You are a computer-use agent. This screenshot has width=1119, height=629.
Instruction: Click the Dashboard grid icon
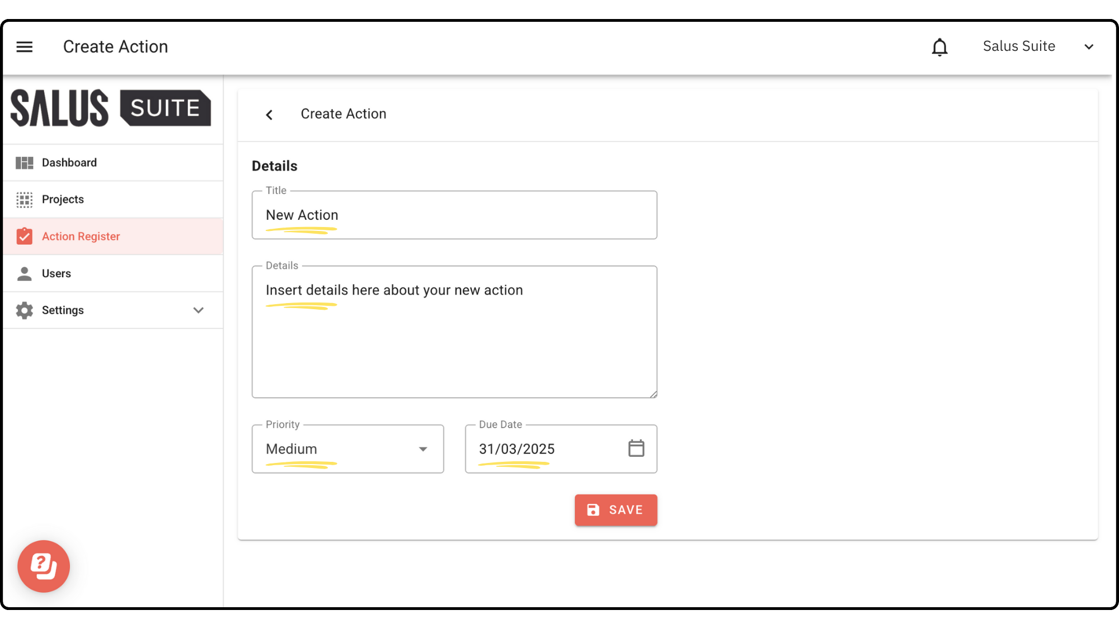point(24,163)
